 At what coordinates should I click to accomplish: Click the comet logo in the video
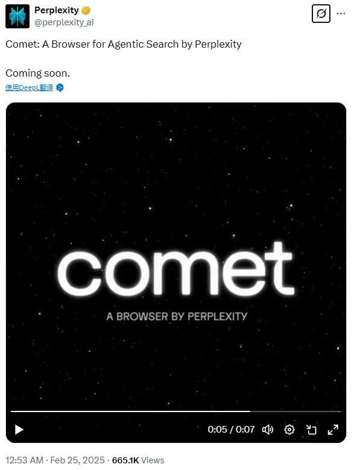click(x=176, y=270)
